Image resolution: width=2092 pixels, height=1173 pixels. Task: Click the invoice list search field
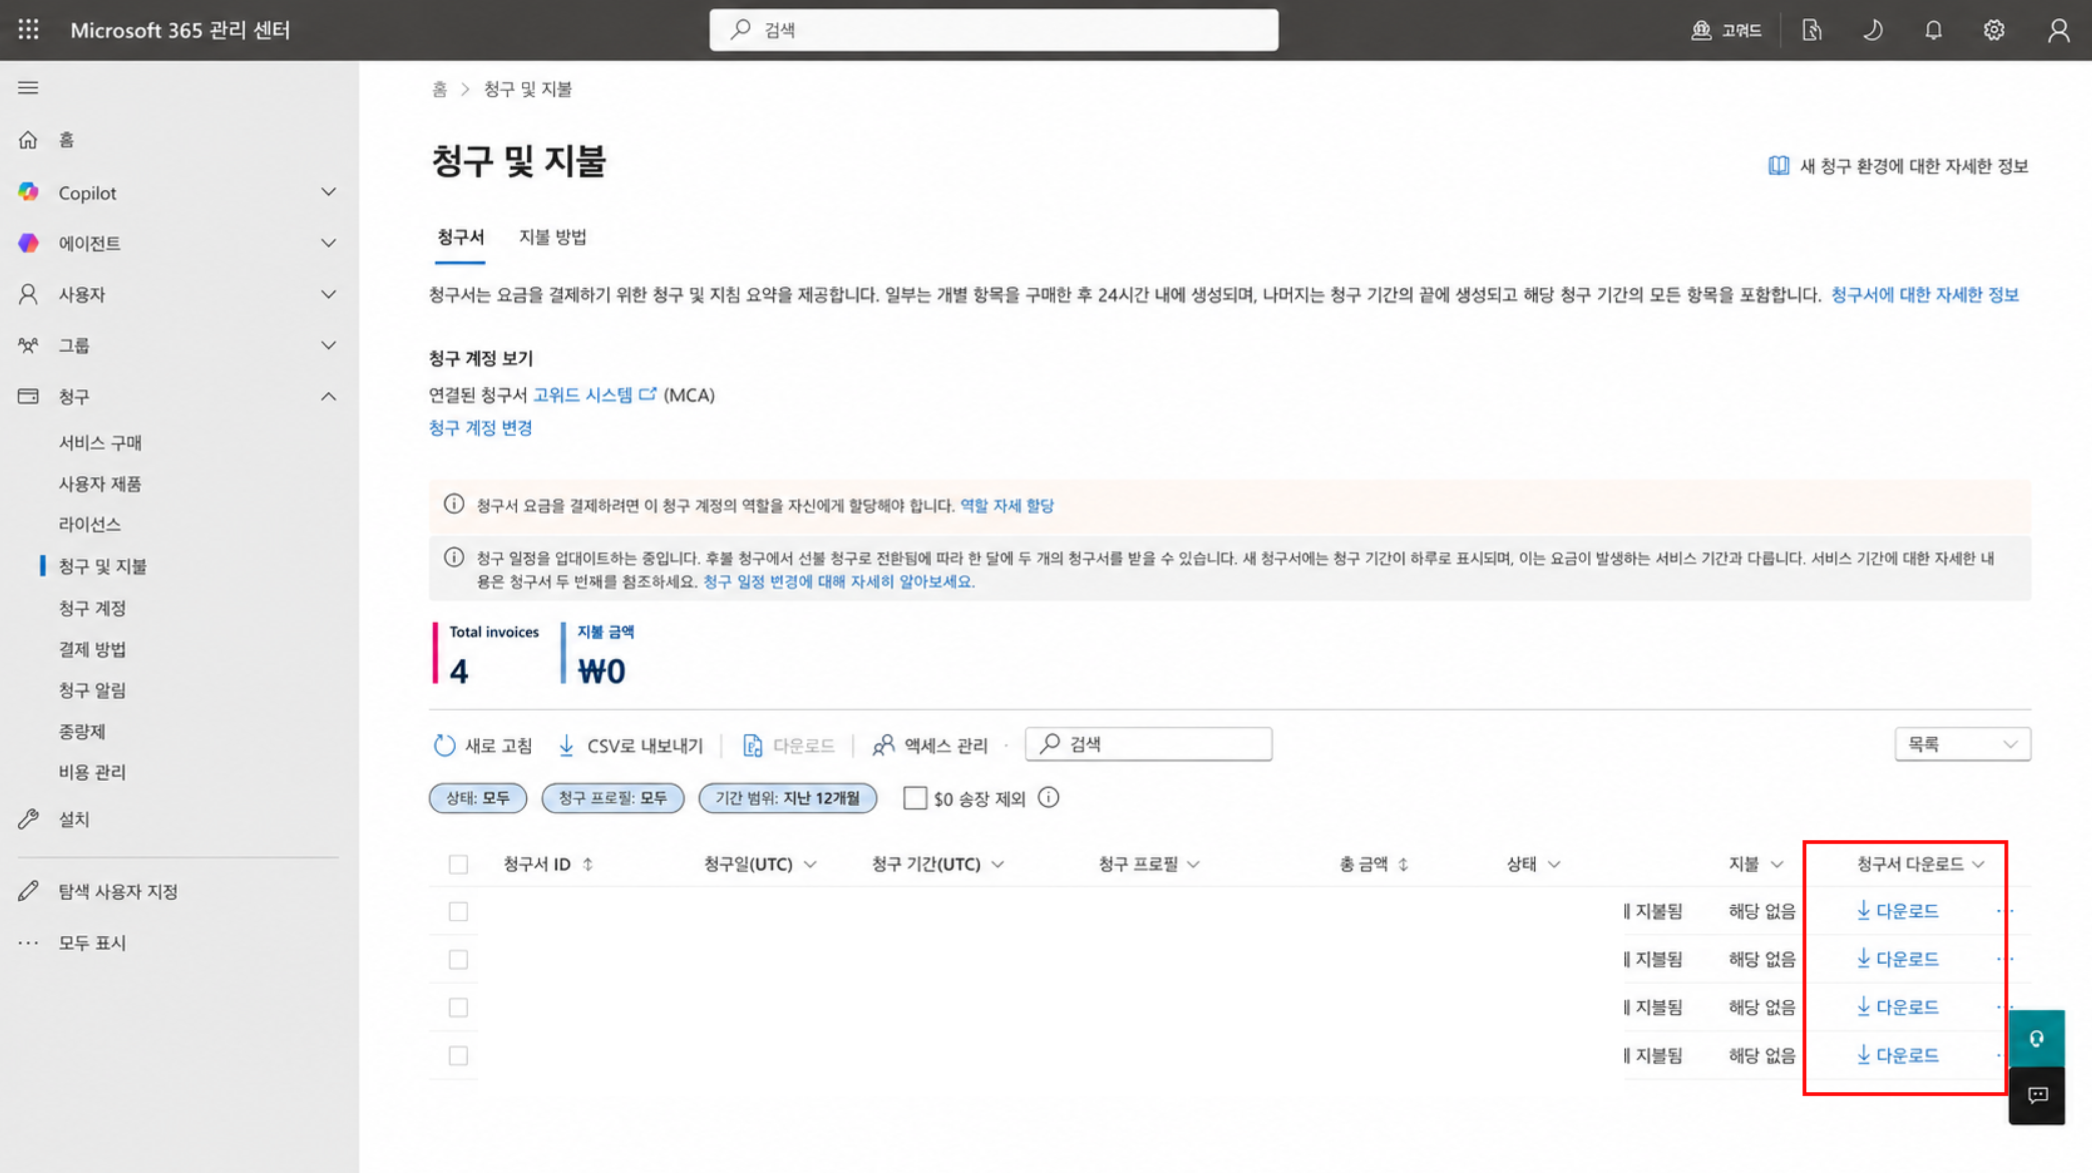pyautogui.click(x=1148, y=744)
